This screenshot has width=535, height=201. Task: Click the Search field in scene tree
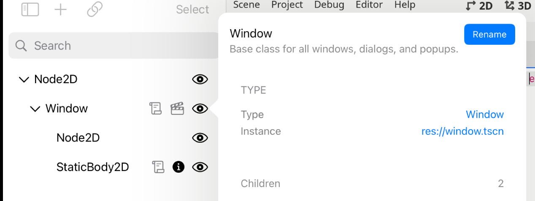coord(114,46)
